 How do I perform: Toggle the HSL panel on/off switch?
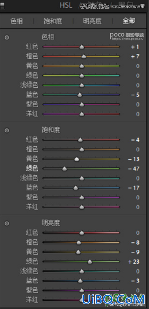(2, 6)
